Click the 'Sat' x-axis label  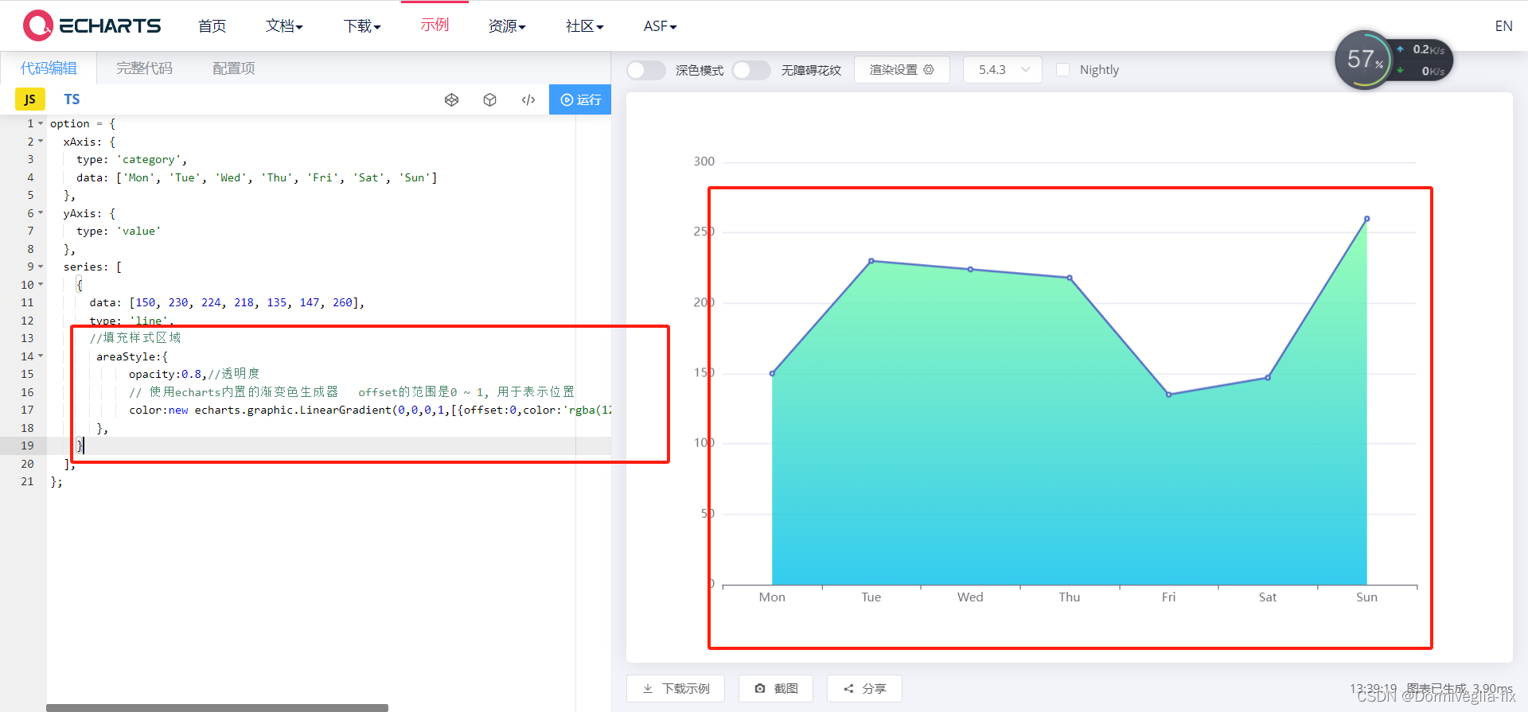tap(1268, 597)
